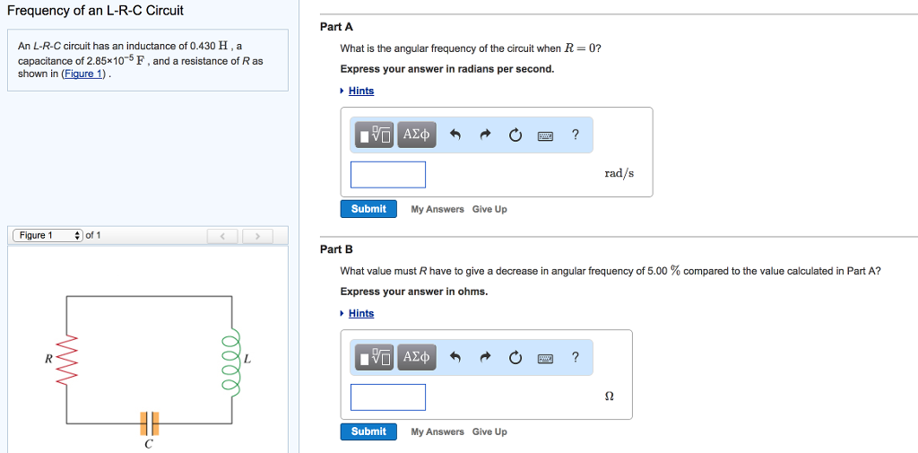This screenshot has height=453, width=918.
Task: Reset the Part B answer field
Action: [x=515, y=358]
